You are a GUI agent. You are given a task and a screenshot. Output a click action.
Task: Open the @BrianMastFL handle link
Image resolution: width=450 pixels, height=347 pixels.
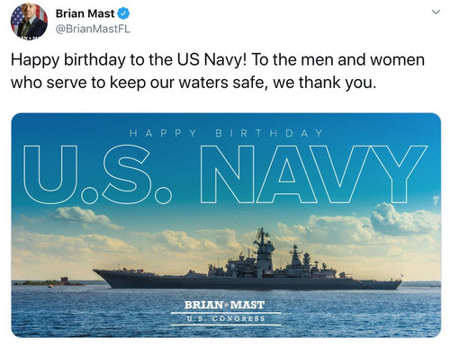(x=93, y=29)
